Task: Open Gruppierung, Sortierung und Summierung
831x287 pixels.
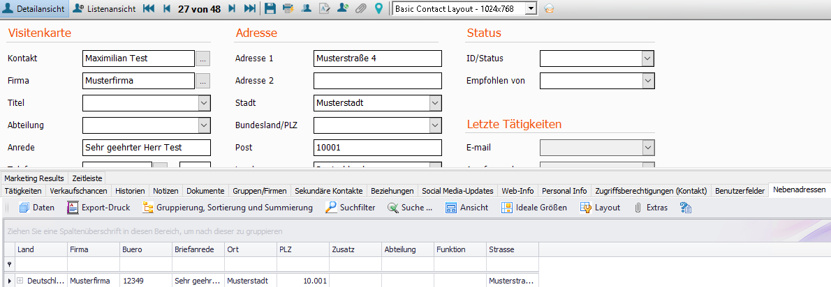Action: tap(228, 208)
